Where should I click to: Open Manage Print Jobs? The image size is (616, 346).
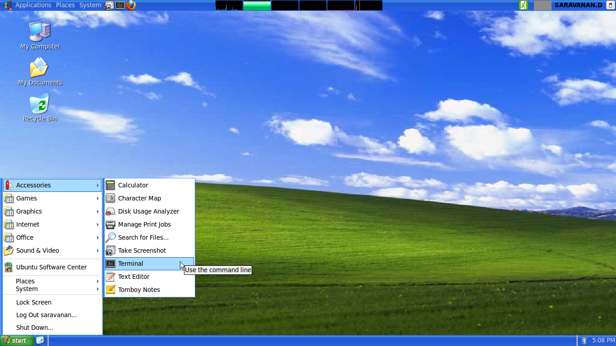coord(149,224)
